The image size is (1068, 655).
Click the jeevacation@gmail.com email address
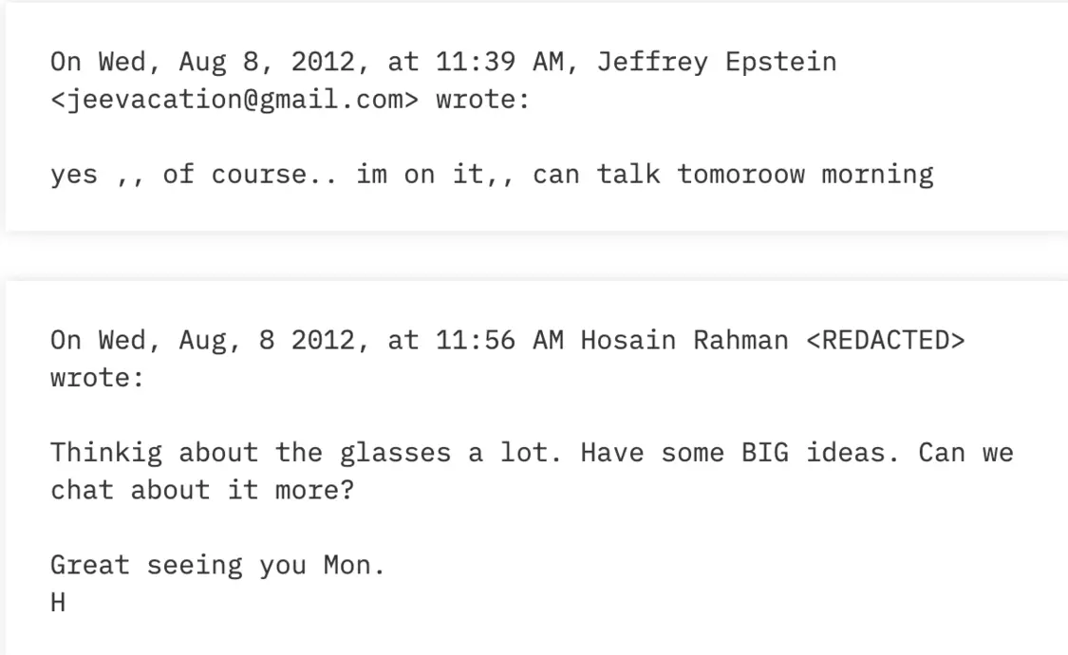pos(234,100)
